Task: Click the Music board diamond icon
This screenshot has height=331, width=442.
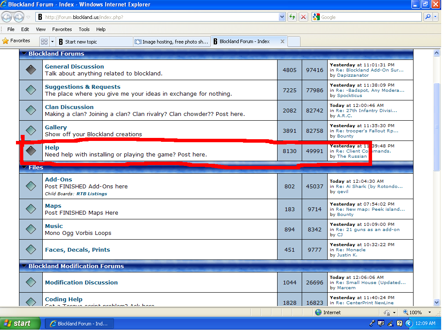Action: (31, 229)
